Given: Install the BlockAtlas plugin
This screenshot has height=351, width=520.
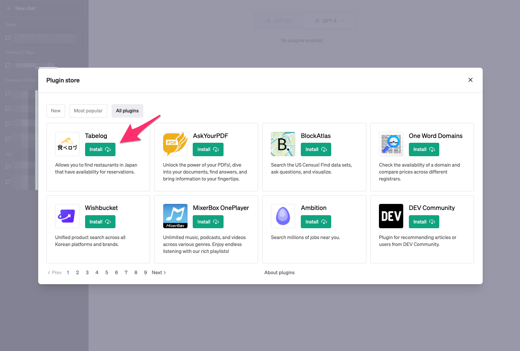Looking at the screenshot, I should pyautogui.click(x=316, y=150).
